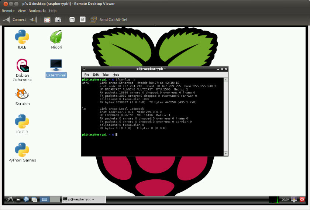
Task: Take a screenshot with the camera icon
Action: tap(58, 20)
